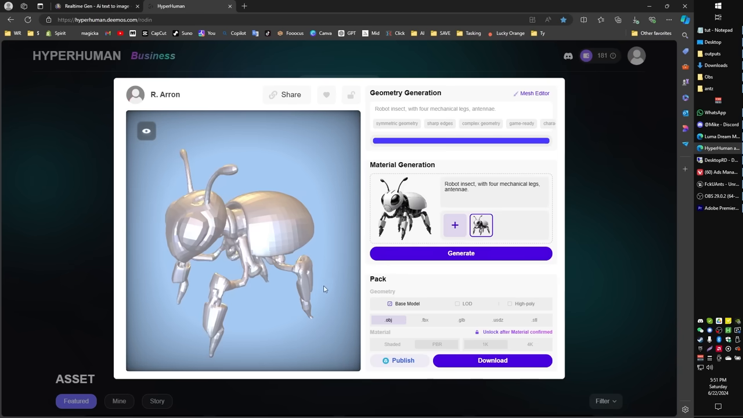The image size is (743, 418).
Task: Open the browser settings three-dot menu
Action: (669, 19)
